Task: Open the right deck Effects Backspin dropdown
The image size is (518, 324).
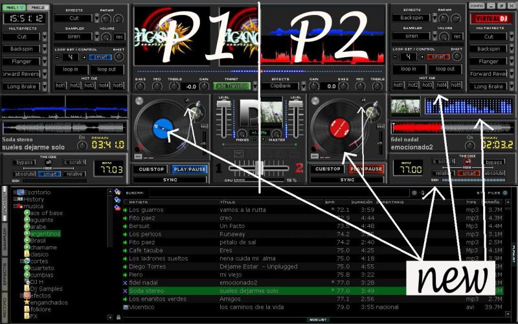Action: pyautogui.click(x=434, y=18)
